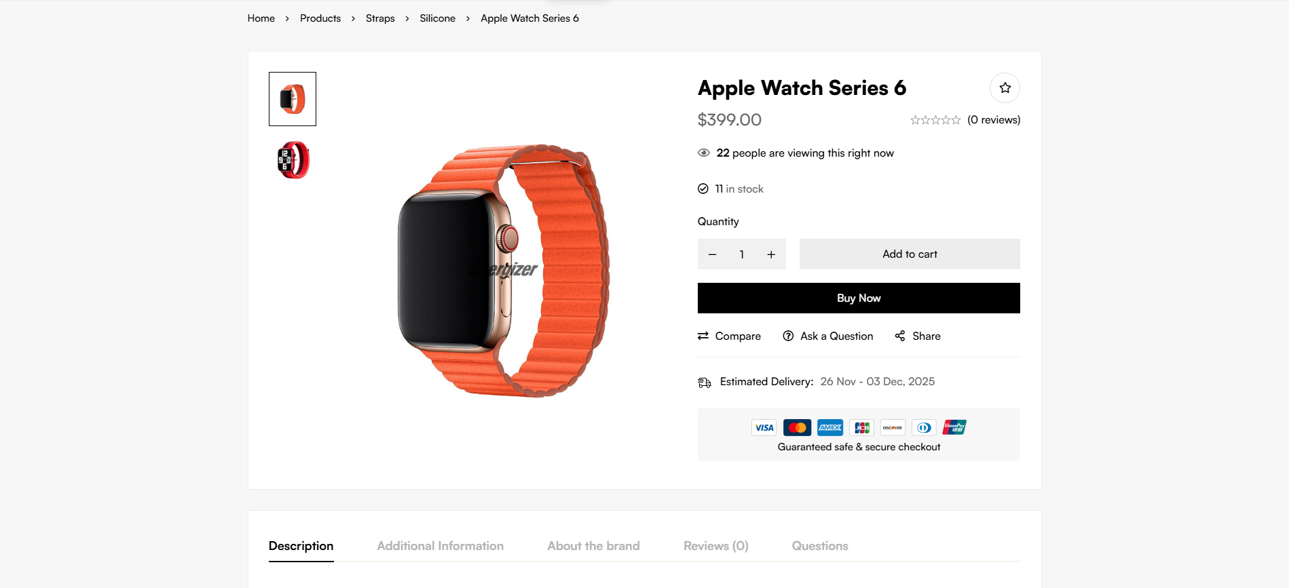Click the Share icon

click(900, 336)
